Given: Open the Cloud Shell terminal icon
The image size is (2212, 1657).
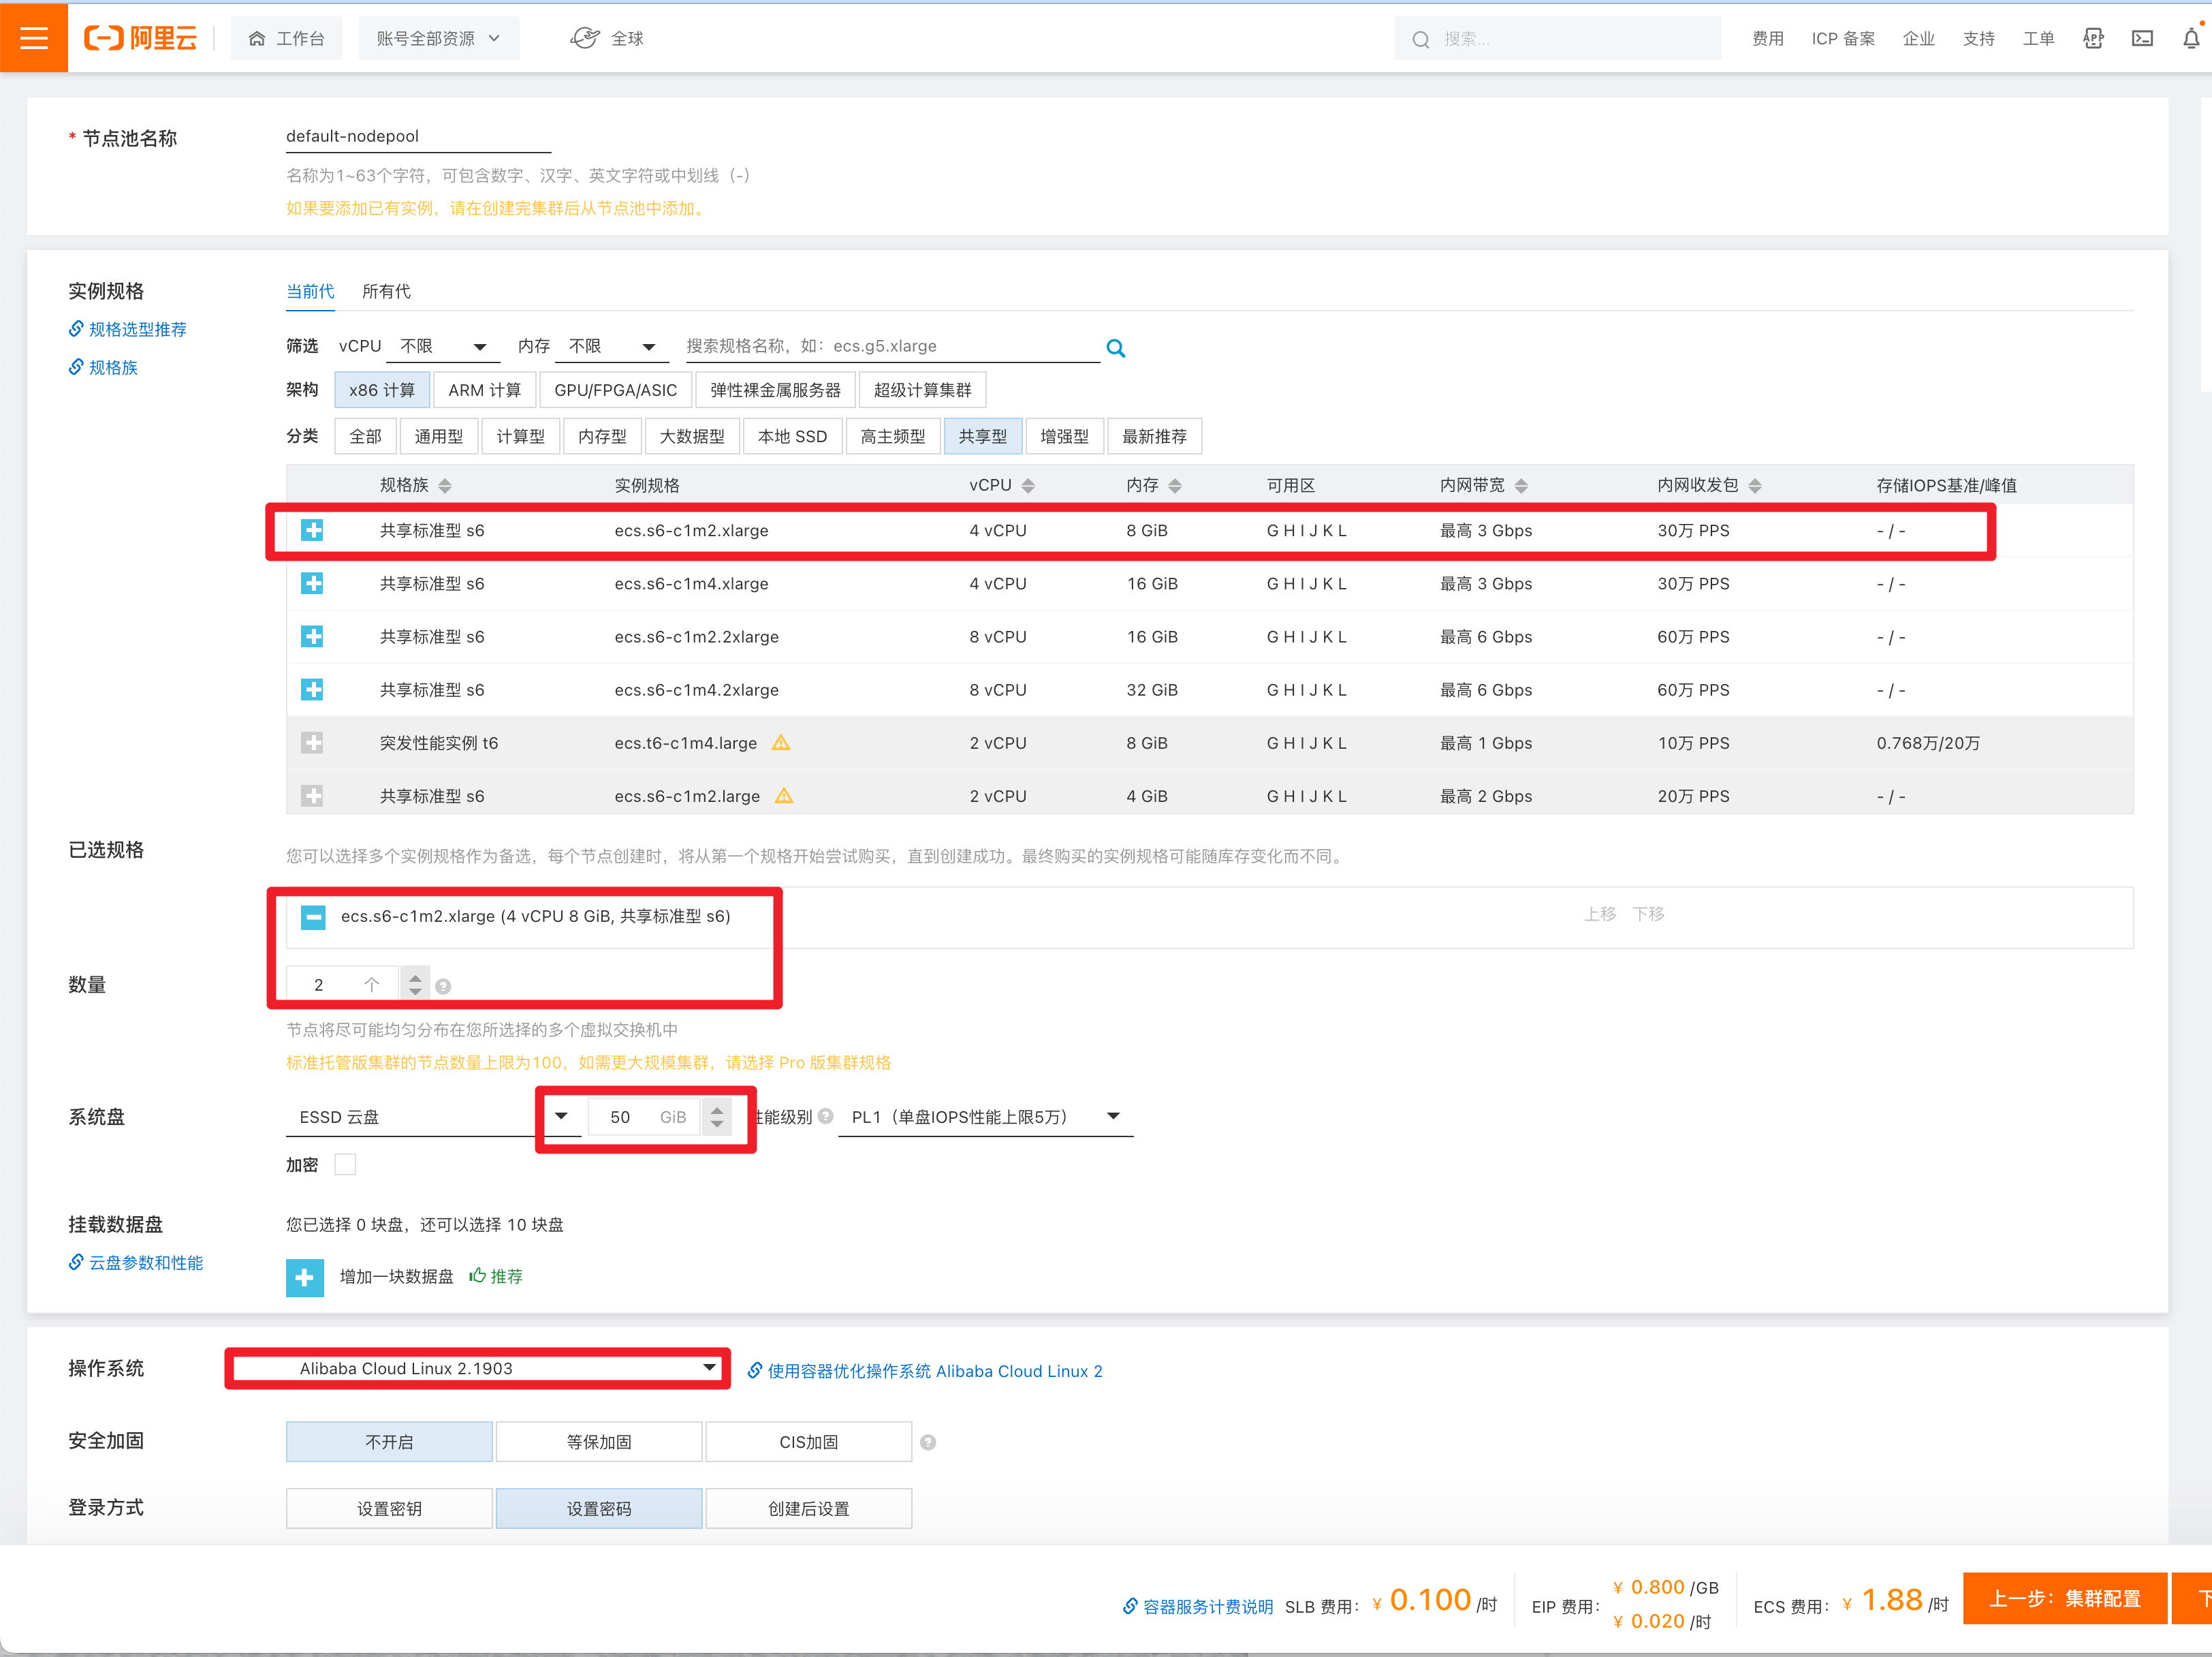Looking at the screenshot, I should [x=2142, y=38].
